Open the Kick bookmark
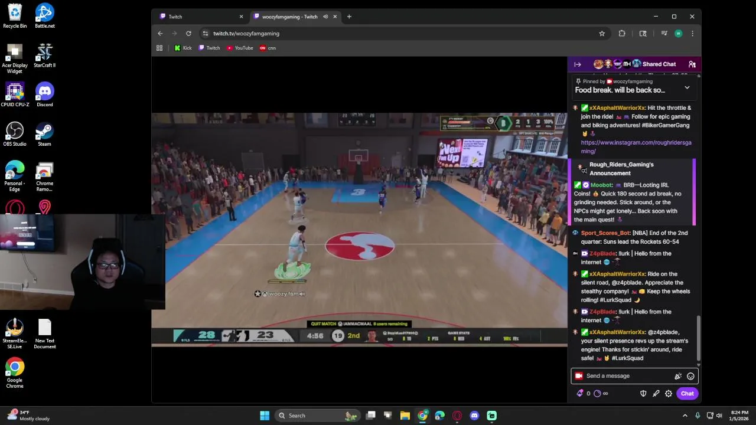This screenshot has width=756, height=425. (183, 48)
